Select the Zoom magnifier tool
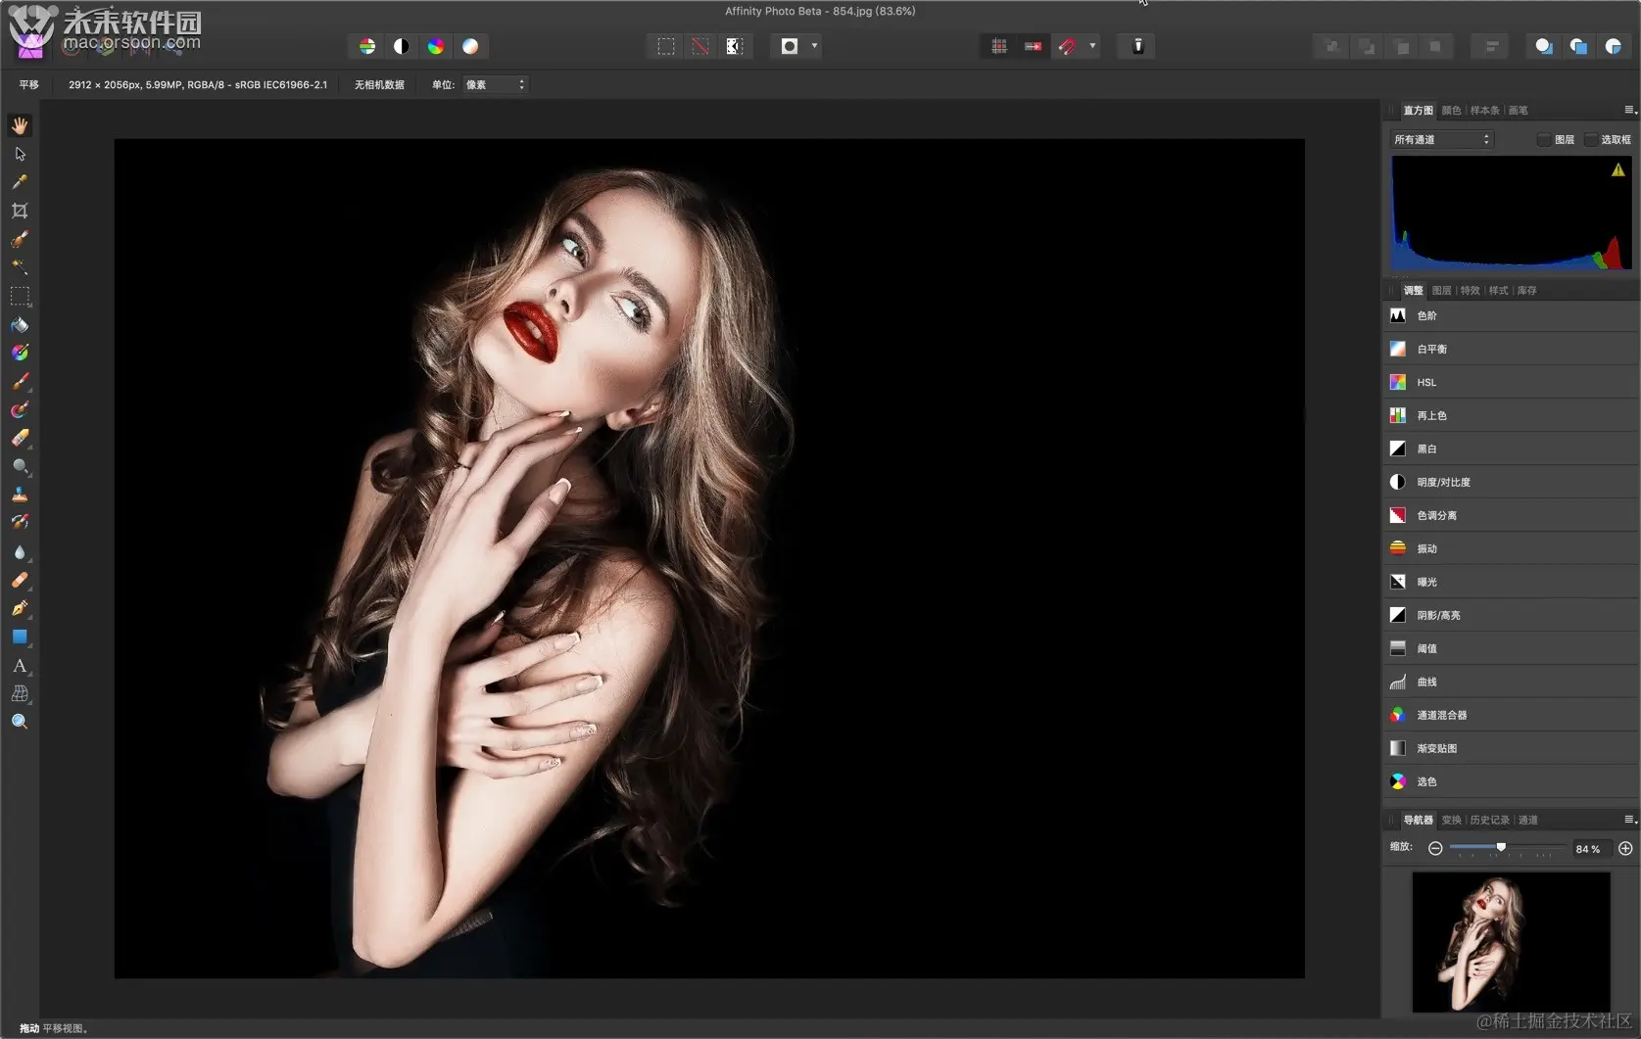The image size is (1641, 1039). (20, 722)
